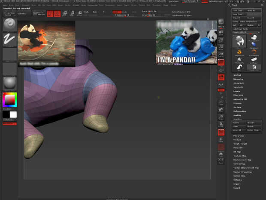Screen dimensions: 266x200
Task: Open the Brush menu in menu bar
Action: click(11, 5)
